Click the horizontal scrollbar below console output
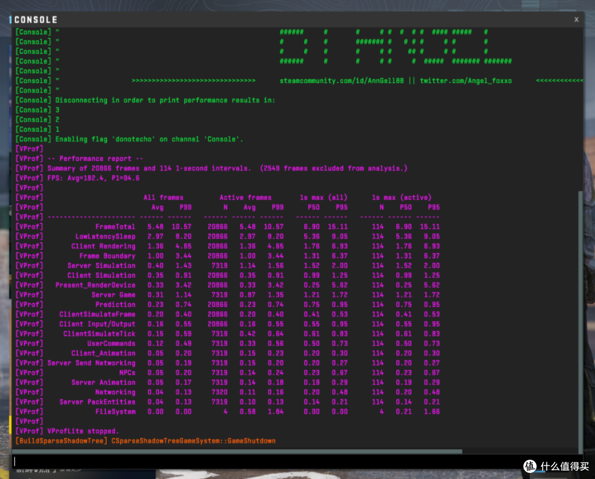595x479 pixels. coord(237,451)
